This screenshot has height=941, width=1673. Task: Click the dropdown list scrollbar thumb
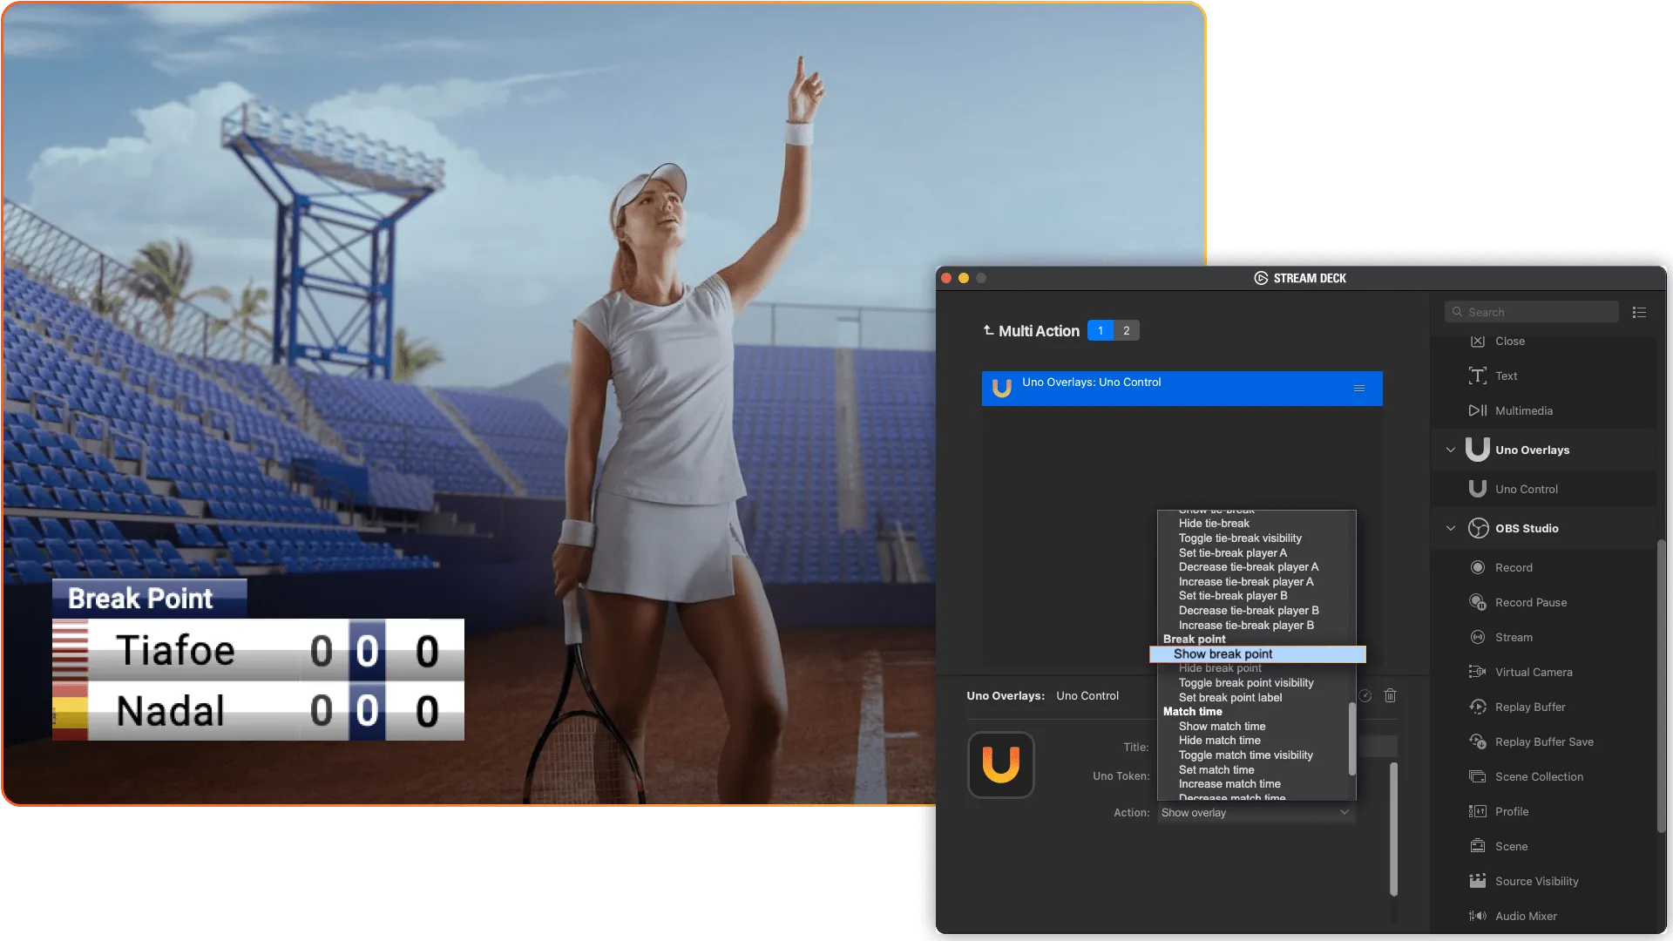[x=1351, y=739]
